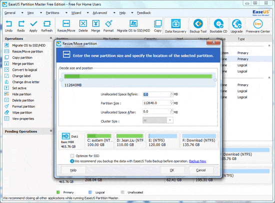Image resolution: width=275 pixels, height=203 pixels.
Task: Select Change label operation
Action: (x=17, y=76)
